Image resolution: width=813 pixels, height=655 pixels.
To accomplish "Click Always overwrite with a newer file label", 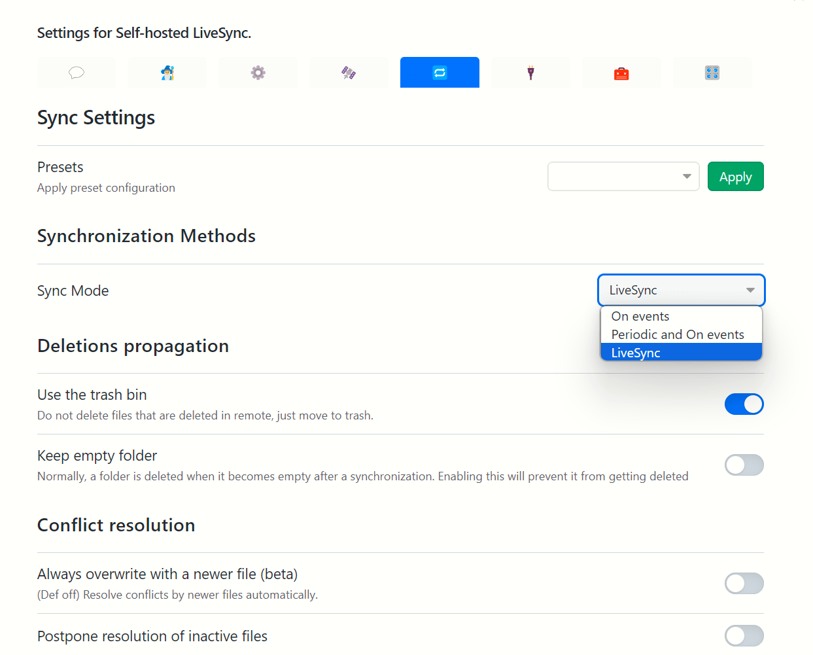I will click(167, 574).
